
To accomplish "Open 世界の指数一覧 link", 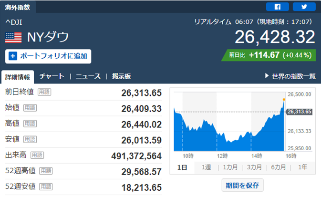I will pyautogui.click(x=293, y=76).
